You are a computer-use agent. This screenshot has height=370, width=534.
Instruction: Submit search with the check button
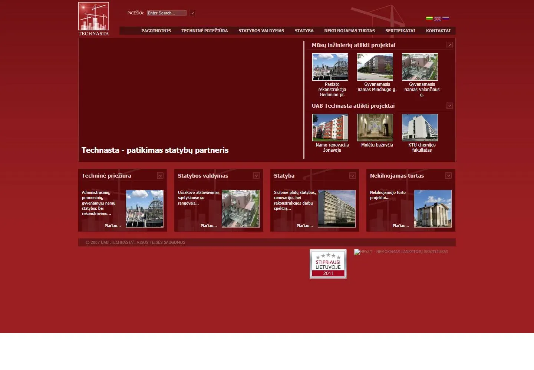pos(192,13)
